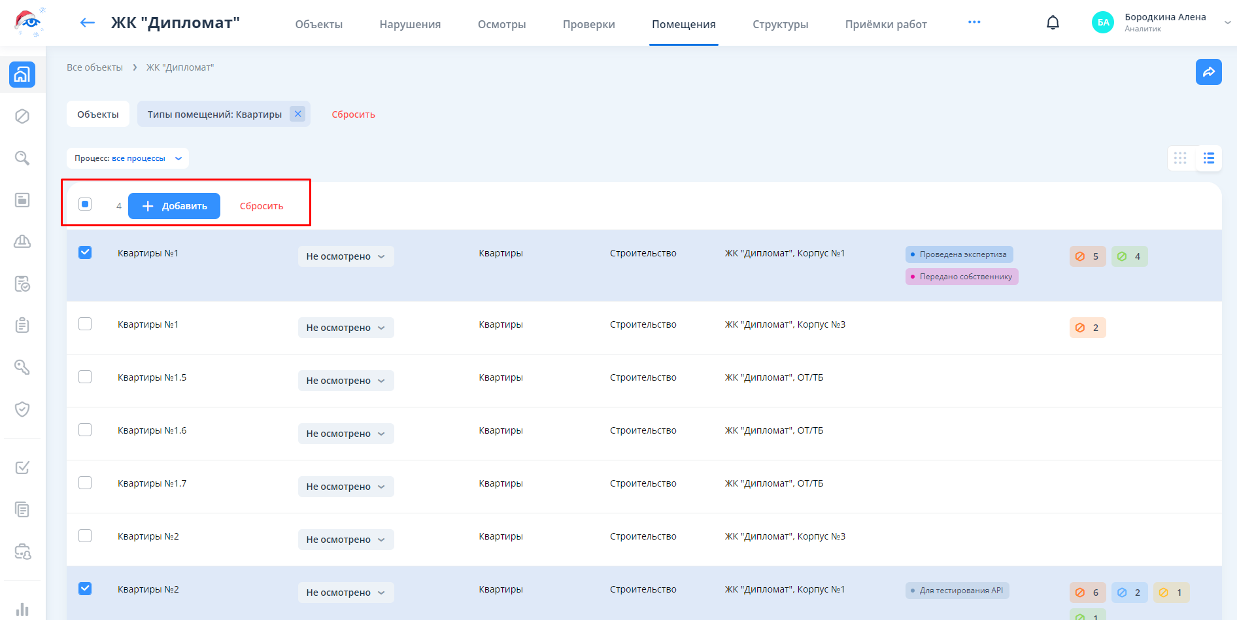
Task: Click the back arrow beside ЖК "Дипломат"
Action: coord(87,23)
